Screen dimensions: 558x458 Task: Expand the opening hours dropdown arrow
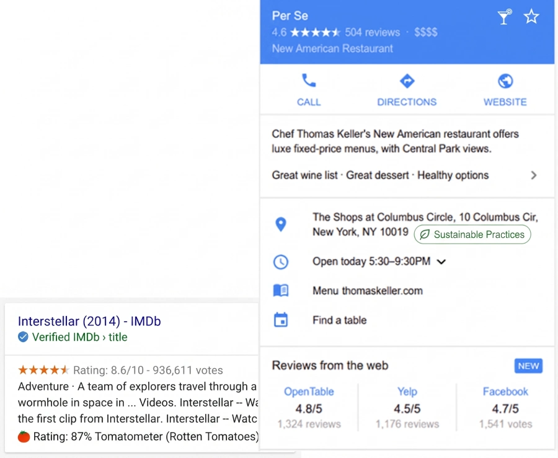[x=441, y=262]
